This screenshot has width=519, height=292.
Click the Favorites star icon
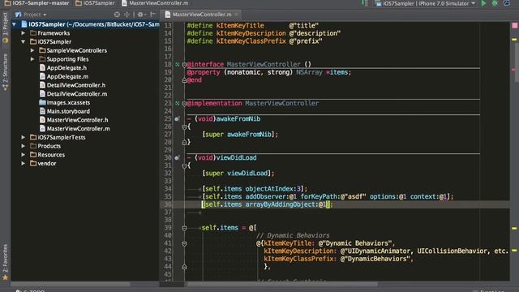point(5,277)
